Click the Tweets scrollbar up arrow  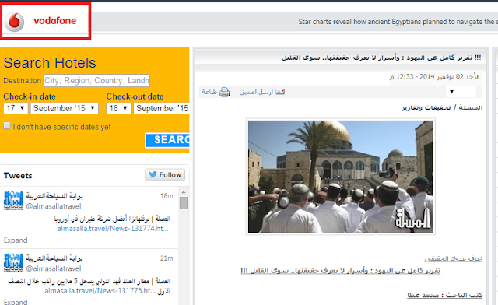pyautogui.click(x=184, y=192)
